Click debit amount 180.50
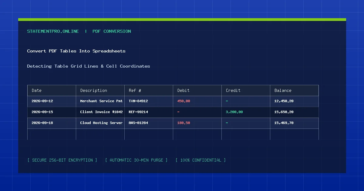 click(x=184, y=123)
